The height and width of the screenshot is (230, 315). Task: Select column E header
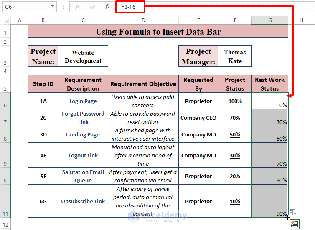[x=198, y=20]
